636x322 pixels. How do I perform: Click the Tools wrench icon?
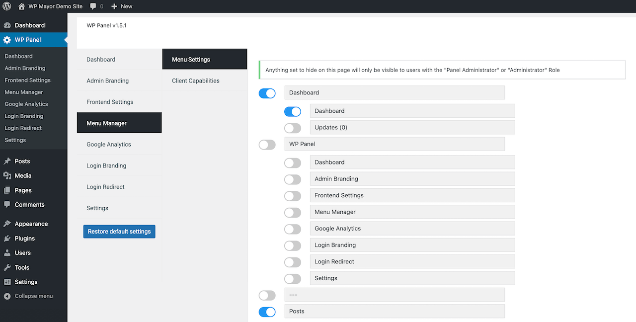7,267
